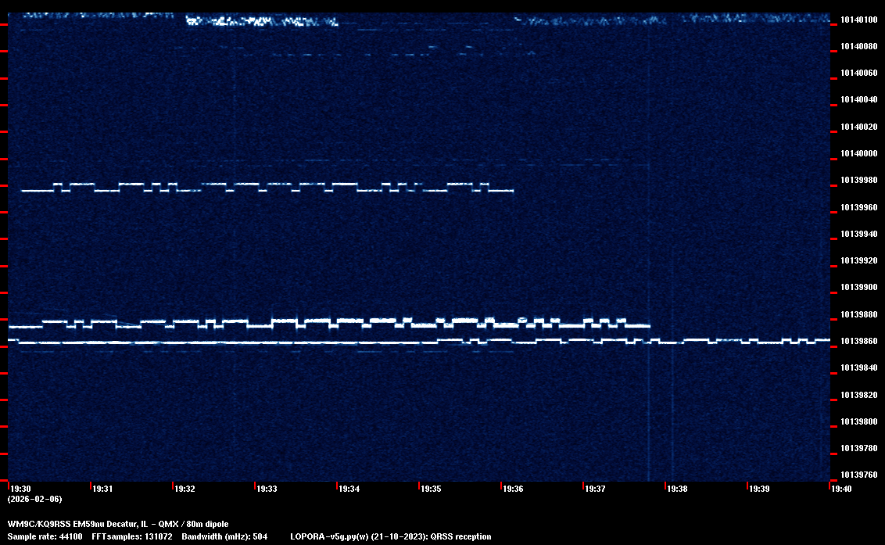Click the 10139900 frequency scale label
The width and height of the screenshot is (885, 545).
point(858,288)
